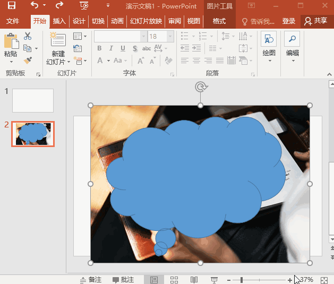Image resolution: width=334 pixels, height=284 pixels.
Task: Cut selection with the scissors icon
Action: [x=28, y=36]
